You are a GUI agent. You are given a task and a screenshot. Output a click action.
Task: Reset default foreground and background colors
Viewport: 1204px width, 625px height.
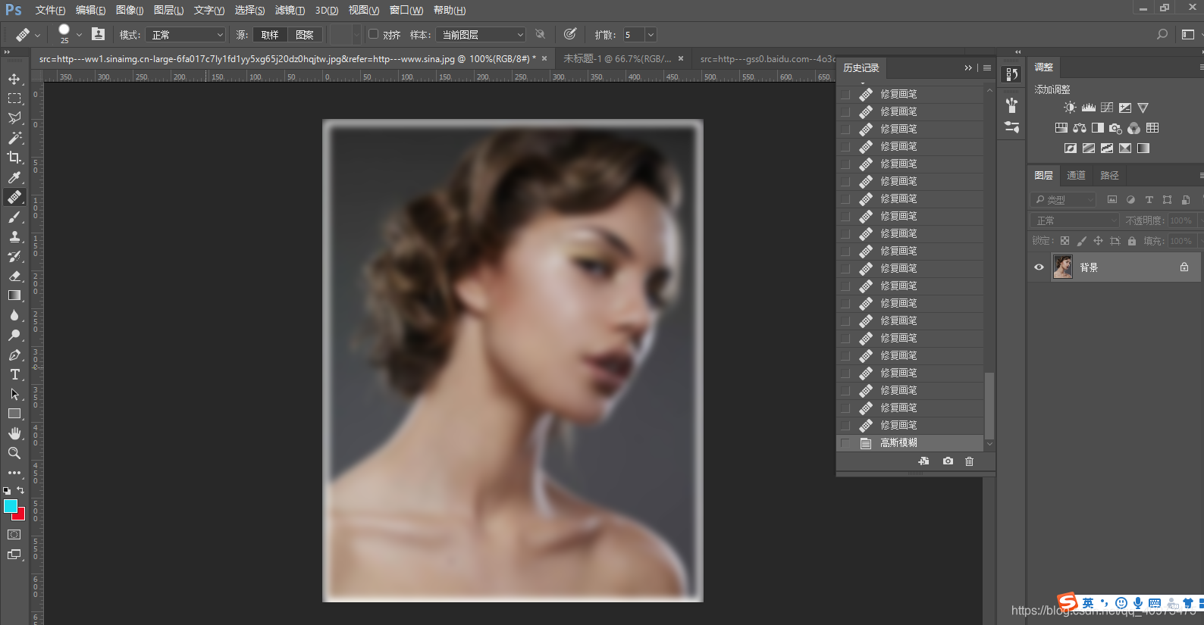click(7, 491)
